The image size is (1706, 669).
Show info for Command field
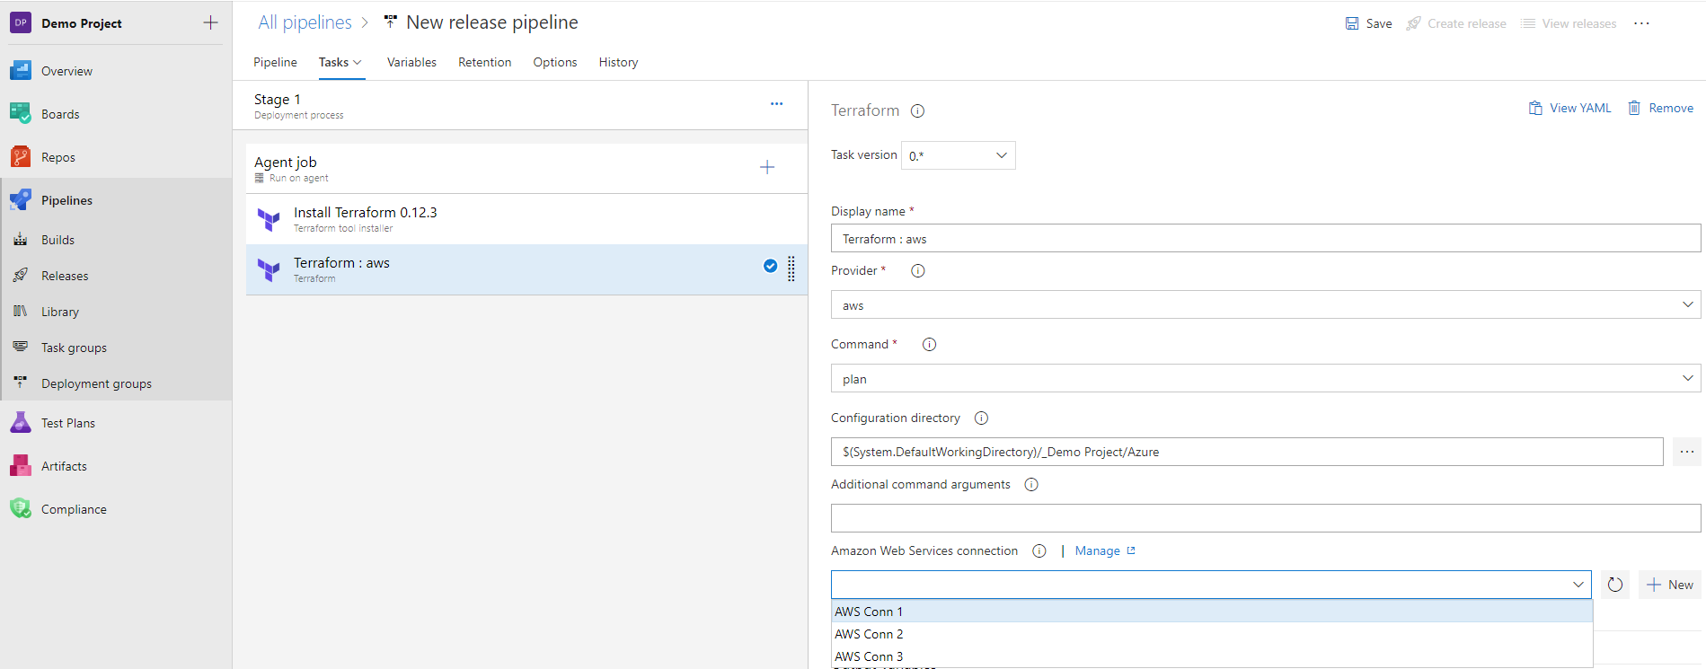(930, 345)
